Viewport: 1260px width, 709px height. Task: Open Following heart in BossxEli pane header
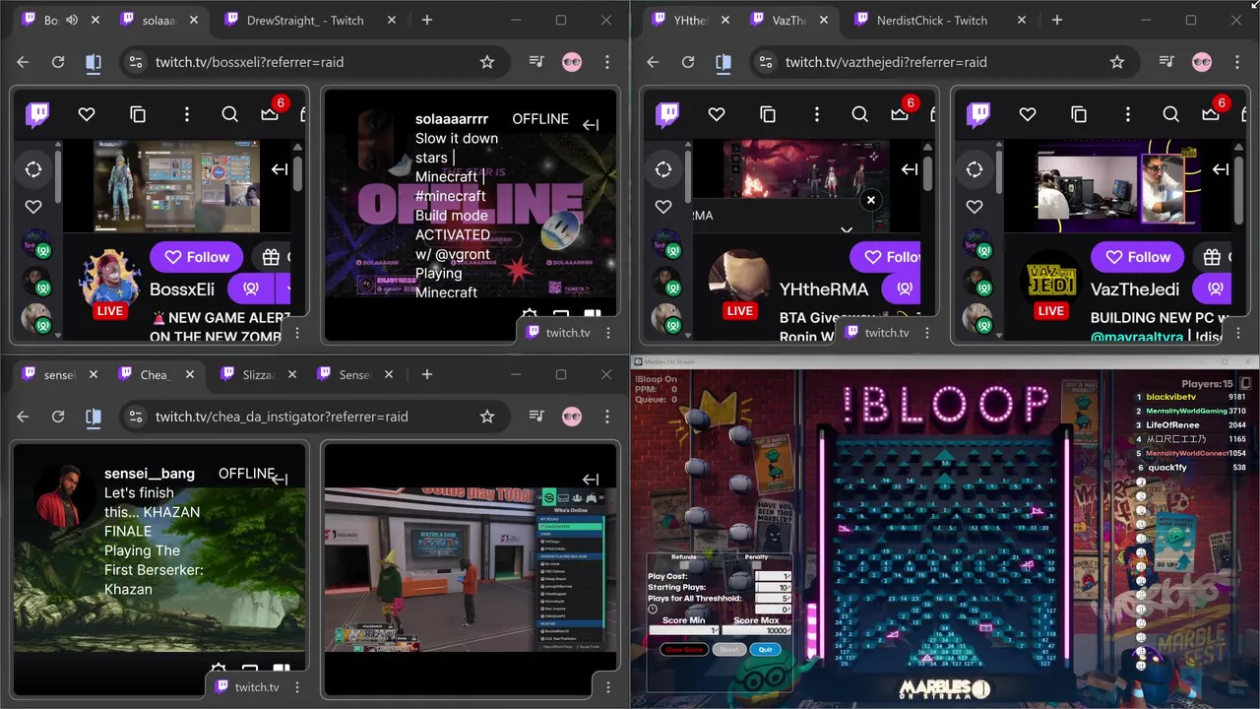pyautogui.click(x=87, y=115)
